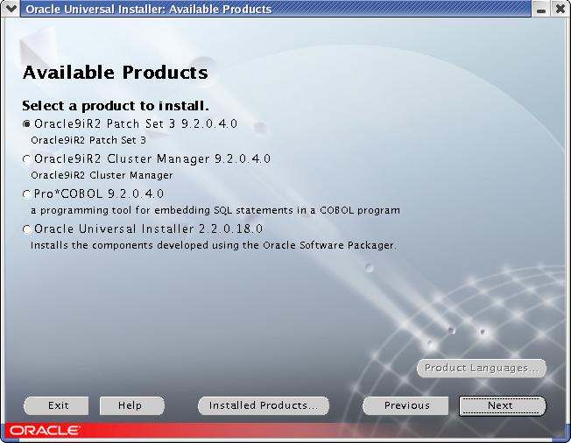Screen dimensions: 571x443
Task: Minimize the Oracle Universal Installer window
Action: click(x=543, y=9)
